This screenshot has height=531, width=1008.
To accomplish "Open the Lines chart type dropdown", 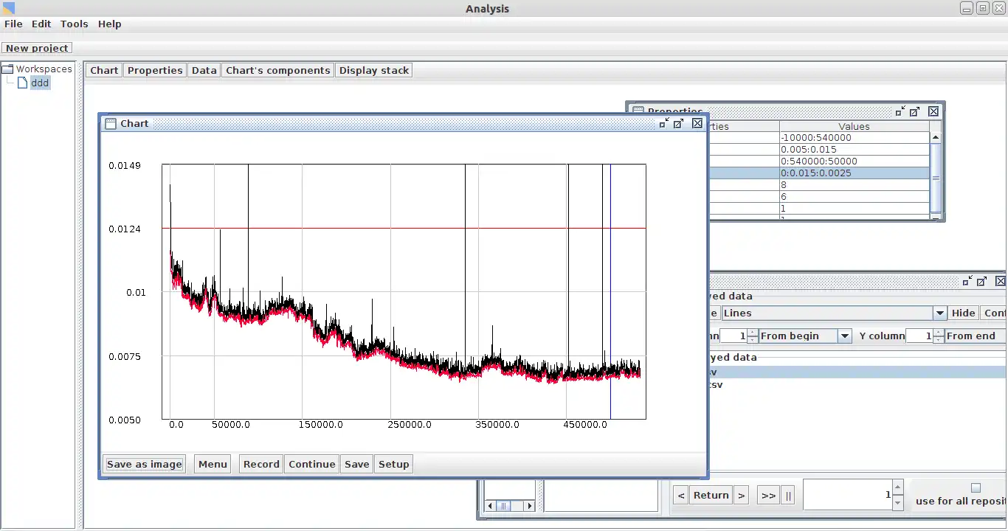I will [x=939, y=313].
